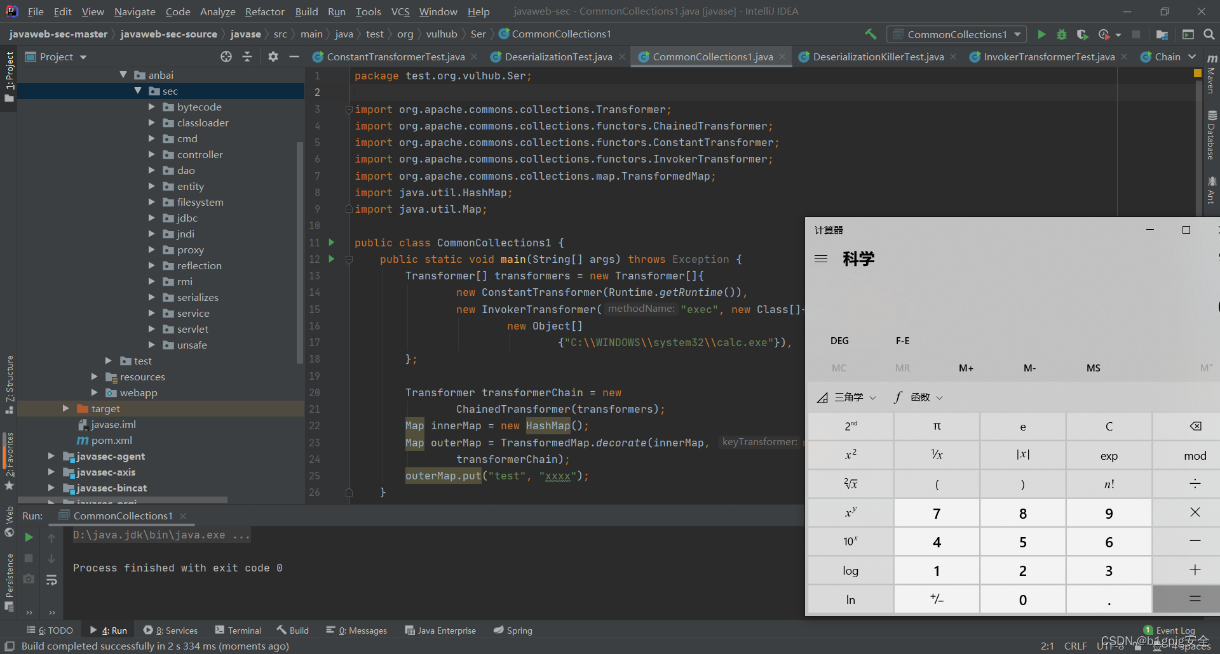Click the calculator M+ button

(x=966, y=368)
